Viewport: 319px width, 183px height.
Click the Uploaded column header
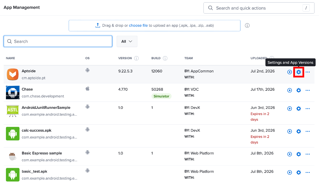(259, 58)
